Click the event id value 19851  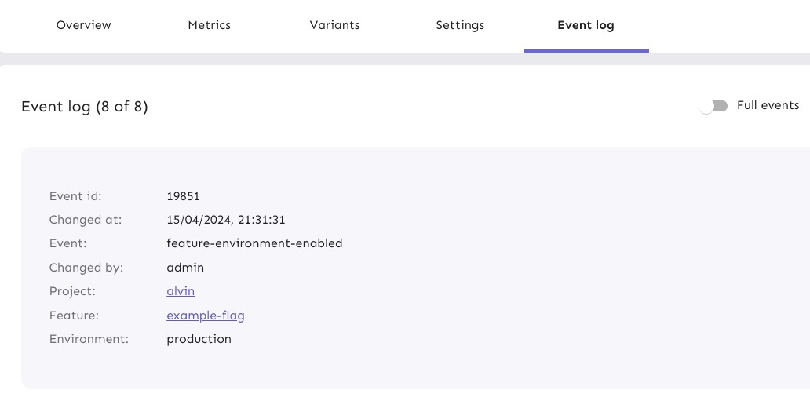184,196
